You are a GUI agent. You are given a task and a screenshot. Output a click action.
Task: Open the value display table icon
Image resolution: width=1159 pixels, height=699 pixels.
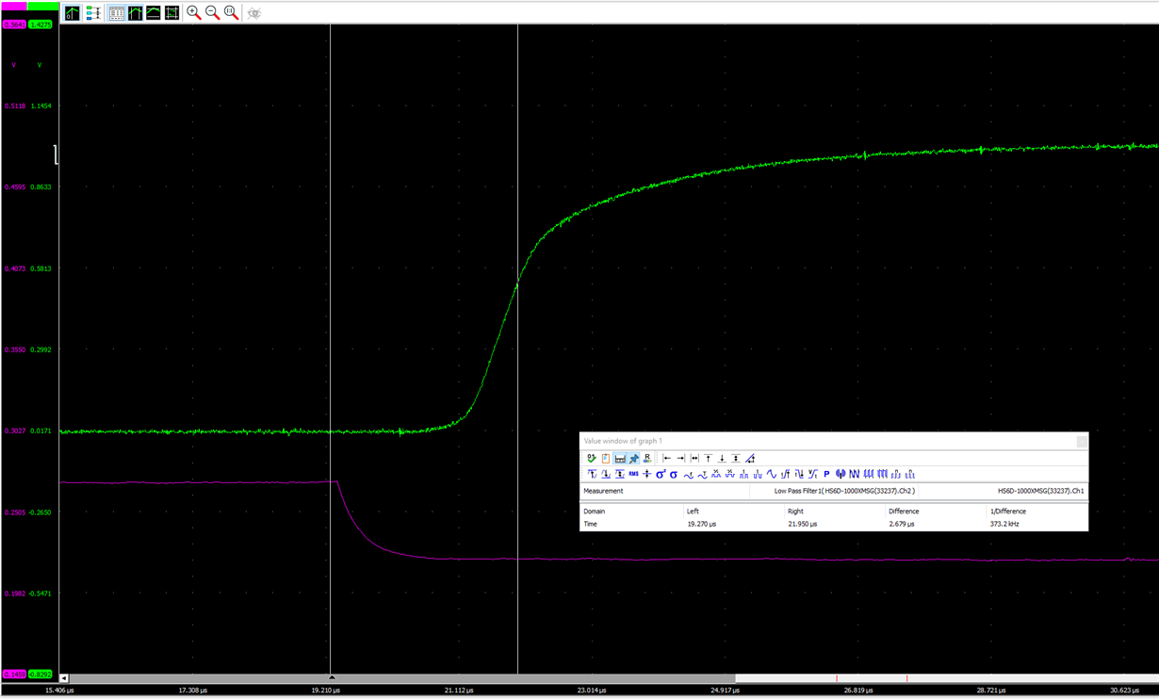point(115,12)
